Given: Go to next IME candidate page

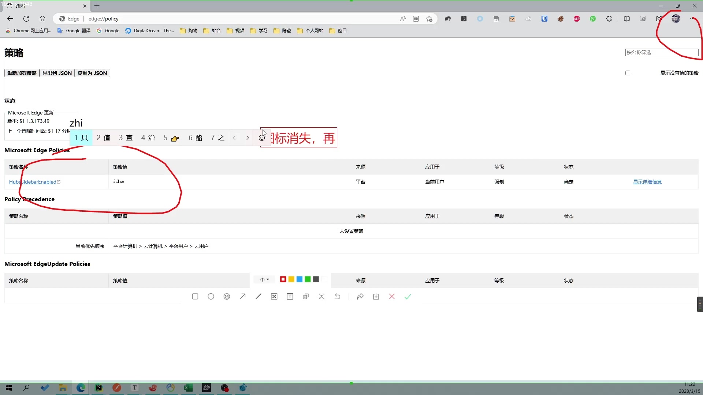Looking at the screenshot, I should point(248,138).
